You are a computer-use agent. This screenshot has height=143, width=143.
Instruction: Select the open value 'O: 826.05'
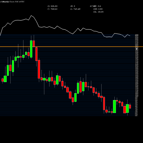click(53, 6)
